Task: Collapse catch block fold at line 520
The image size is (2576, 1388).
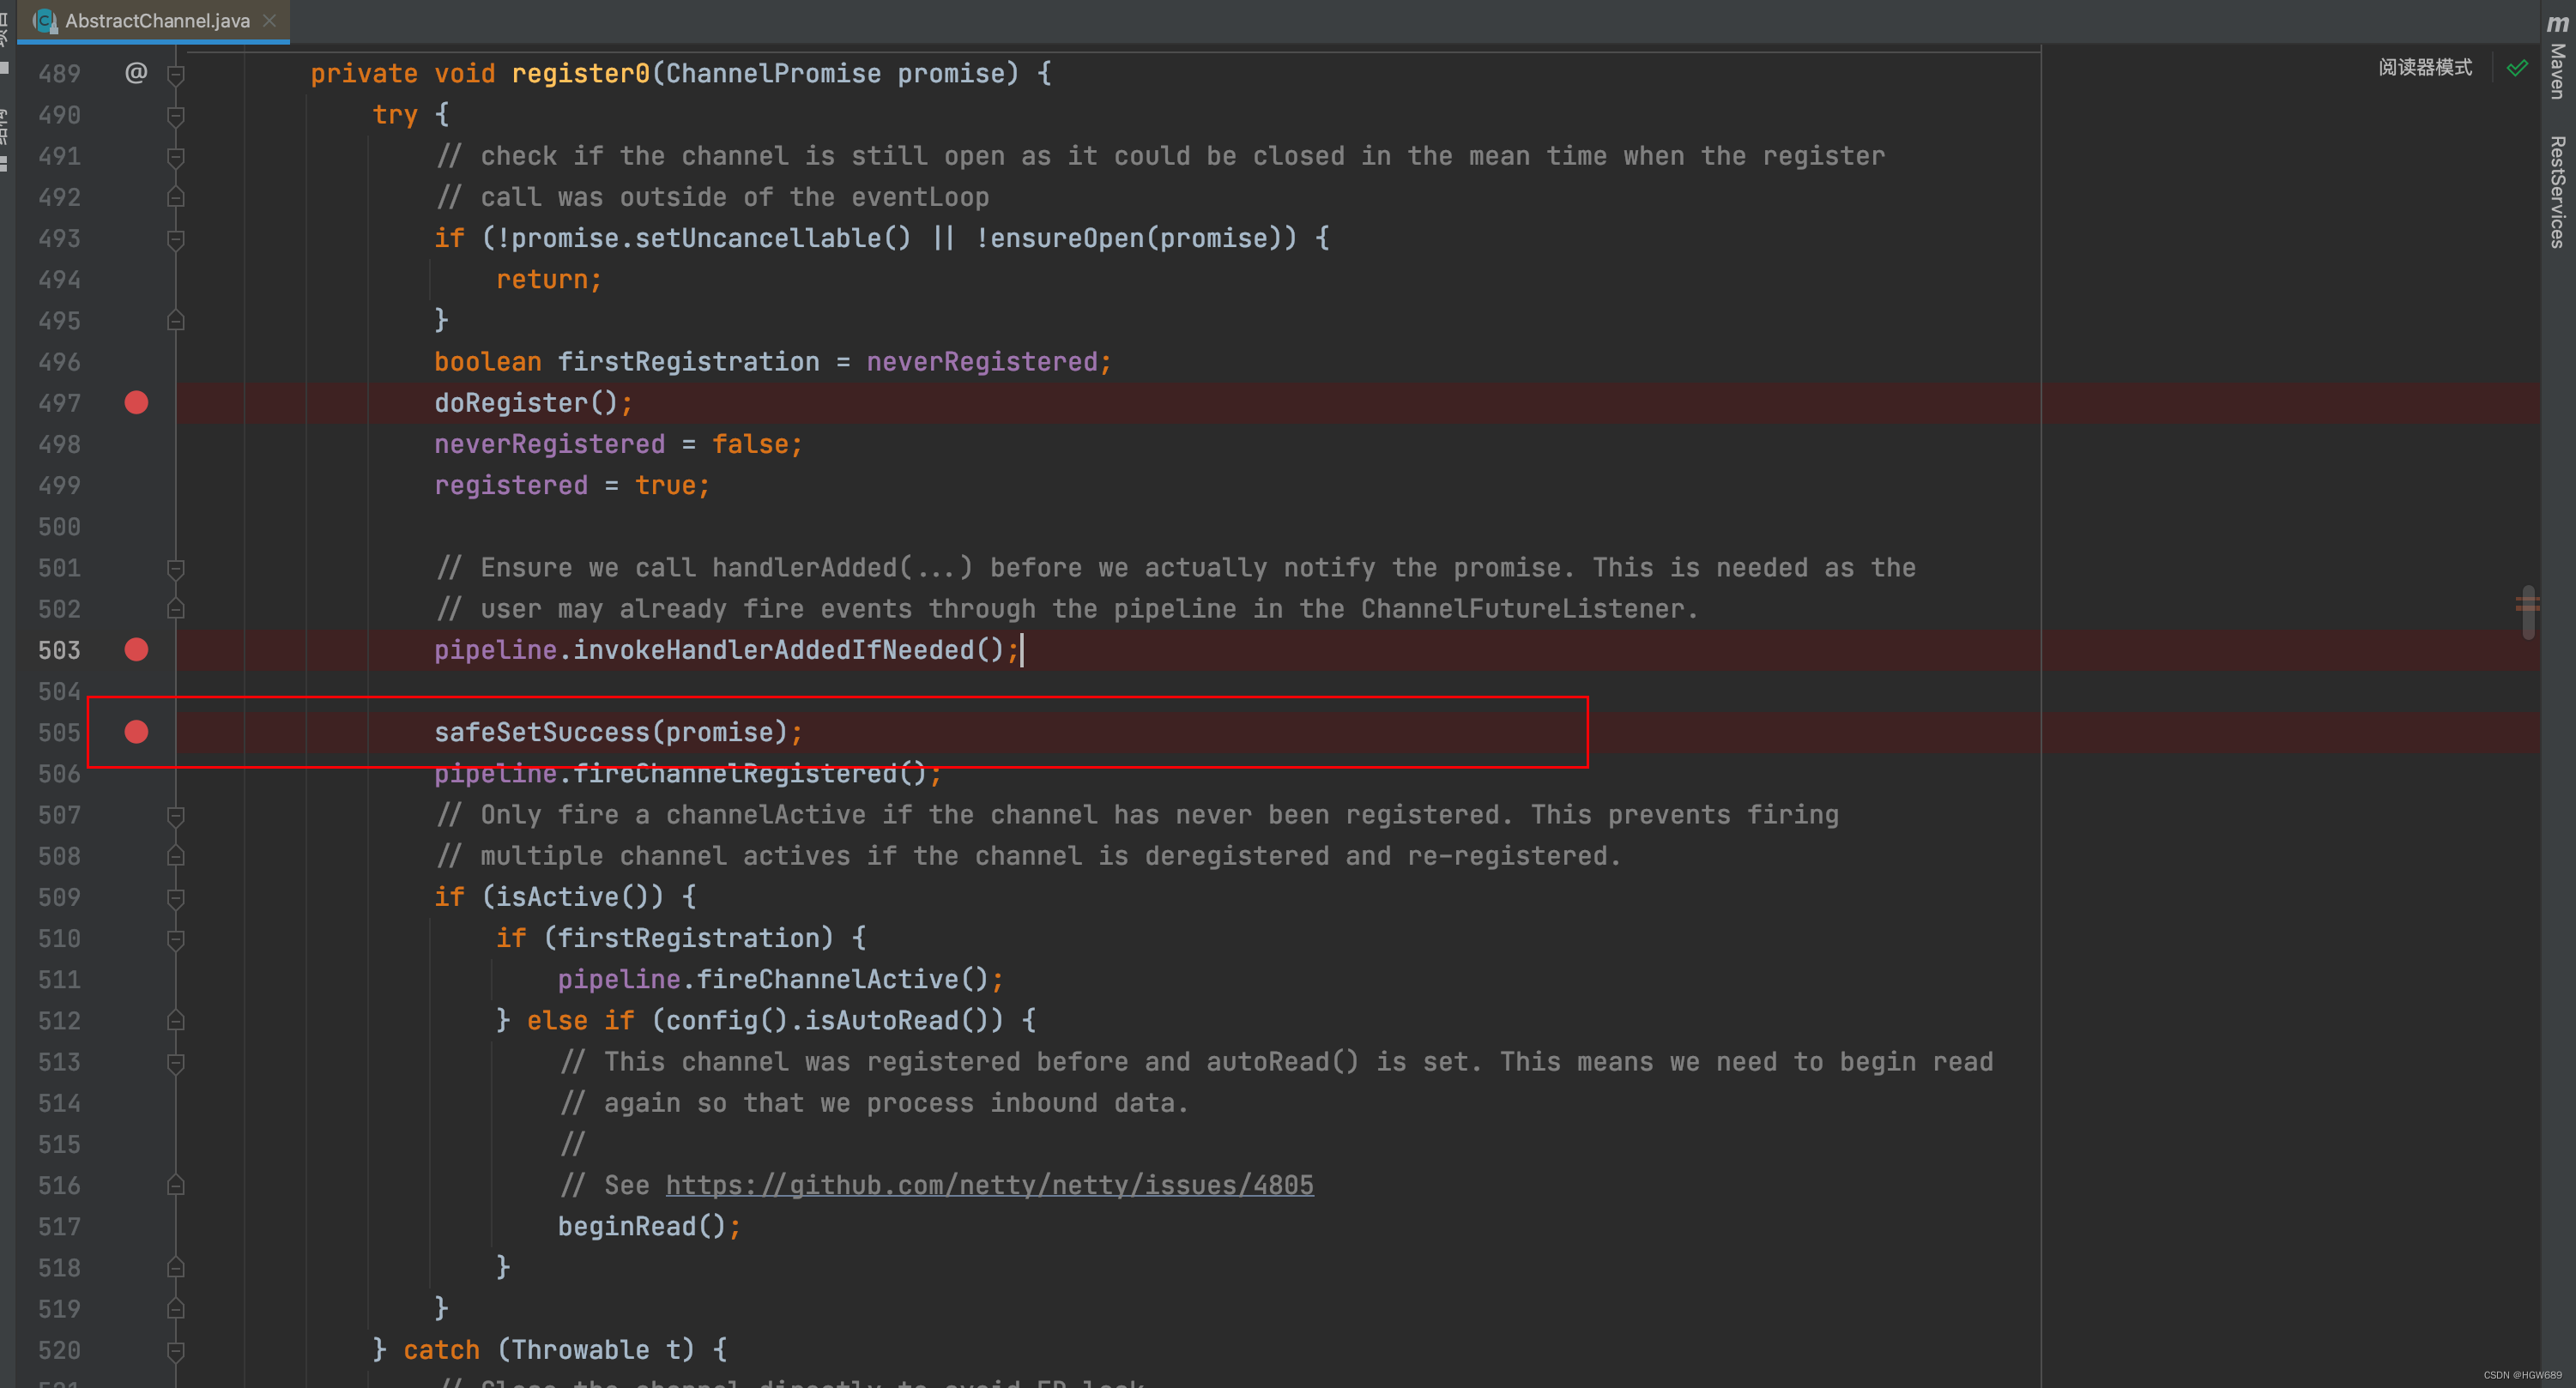Action: click(176, 1350)
